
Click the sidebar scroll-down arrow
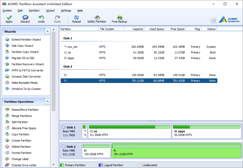pos(53,164)
